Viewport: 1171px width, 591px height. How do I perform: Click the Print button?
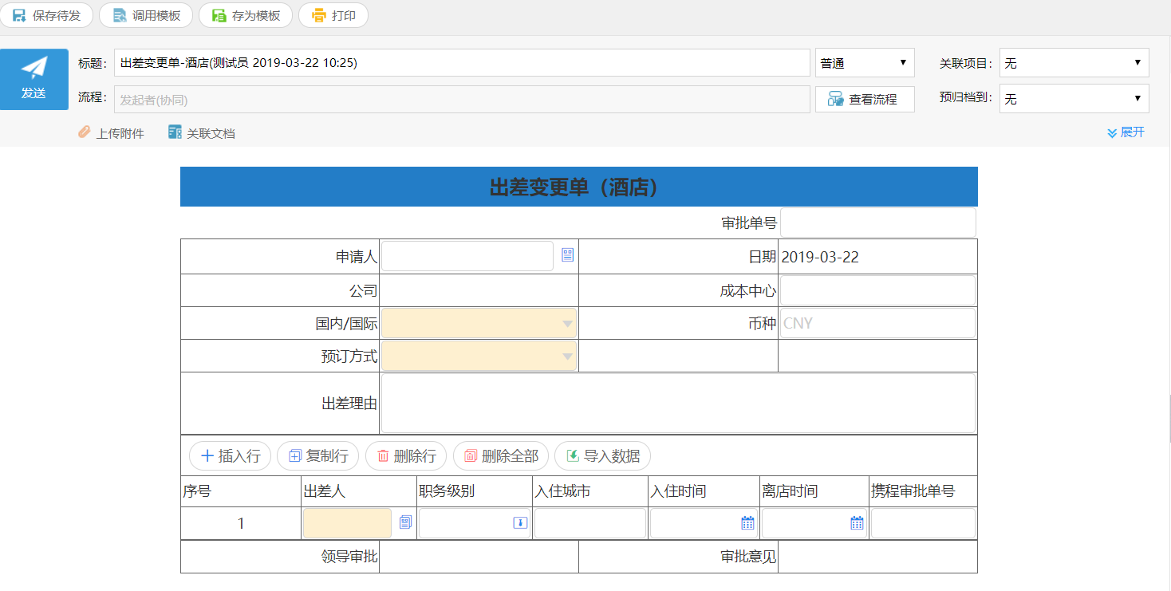point(333,15)
